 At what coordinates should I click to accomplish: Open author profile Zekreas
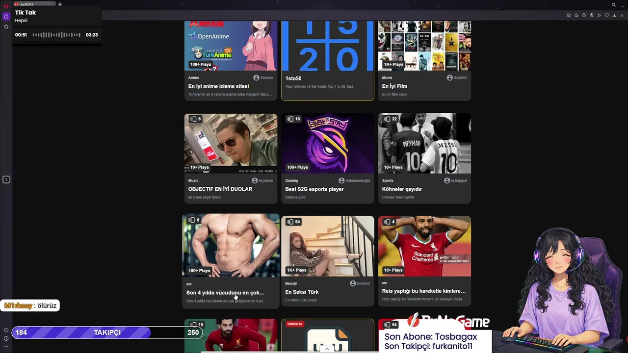pyautogui.click(x=263, y=77)
